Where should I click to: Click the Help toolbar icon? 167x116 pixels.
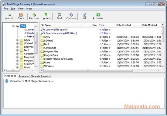tap(85, 15)
